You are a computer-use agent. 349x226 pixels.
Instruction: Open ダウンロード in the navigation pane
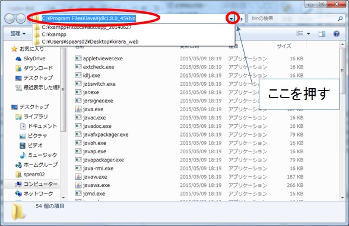click(34, 68)
